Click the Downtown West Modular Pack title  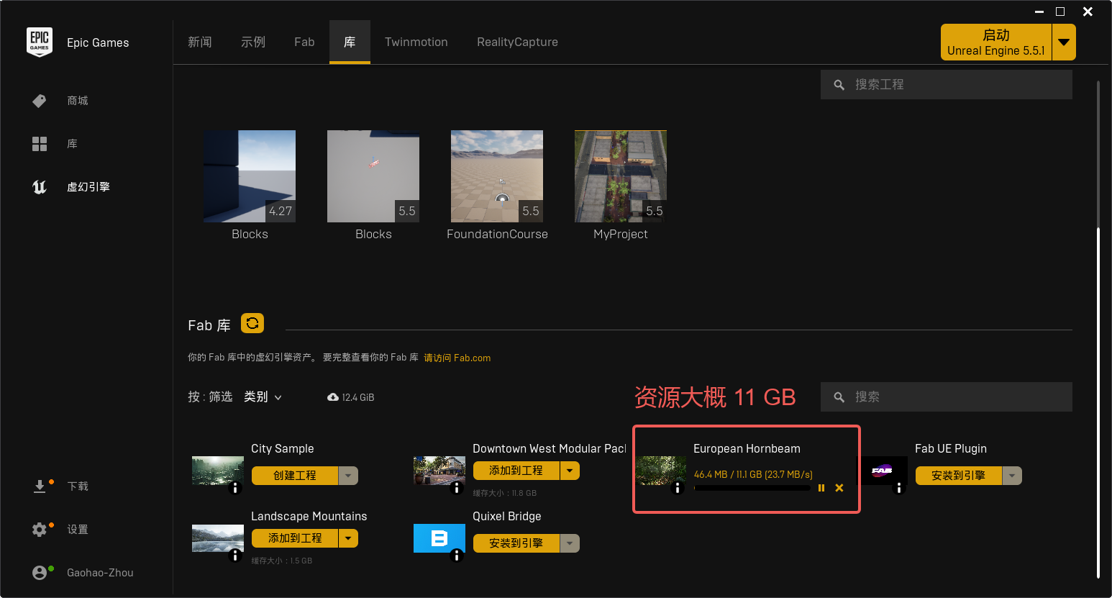(x=550, y=448)
